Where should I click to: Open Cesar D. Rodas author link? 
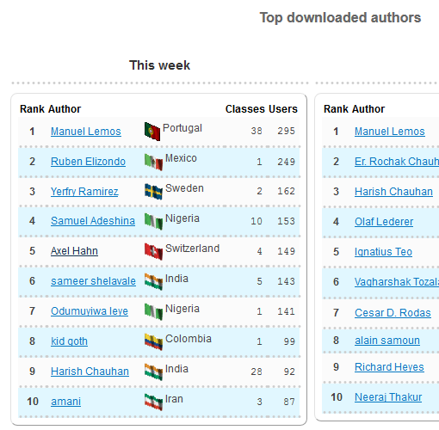(x=393, y=312)
